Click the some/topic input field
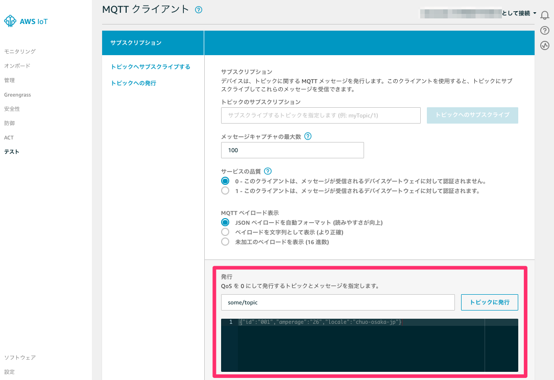Screen dimensions: 554x380 point(337,302)
